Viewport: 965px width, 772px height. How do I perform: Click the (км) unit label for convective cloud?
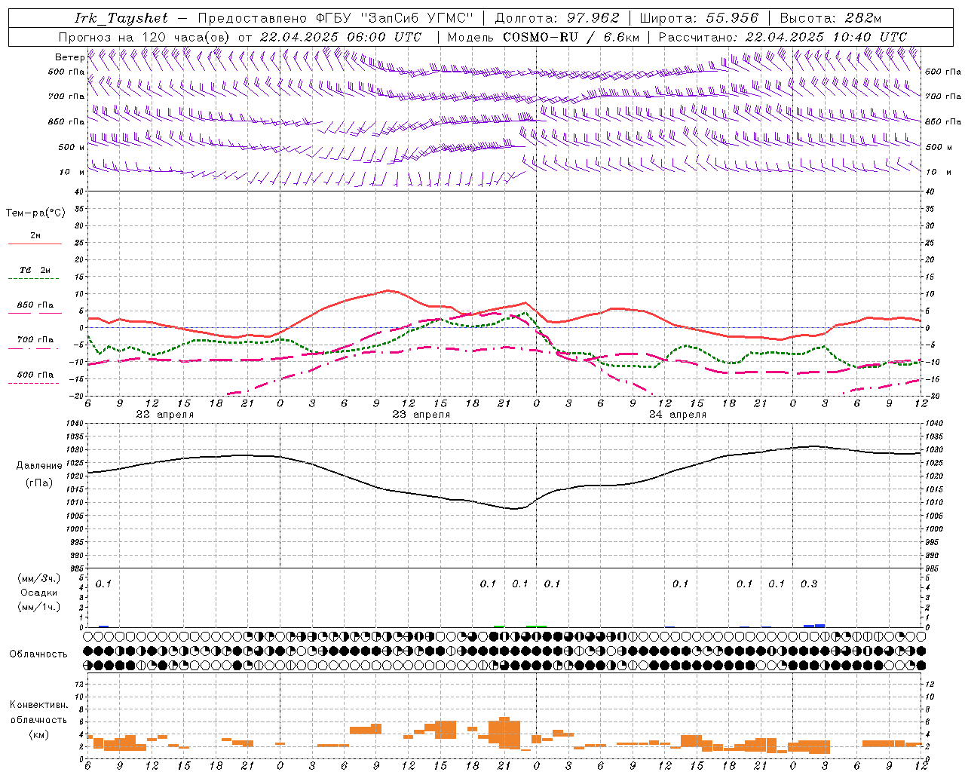[x=39, y=734]
